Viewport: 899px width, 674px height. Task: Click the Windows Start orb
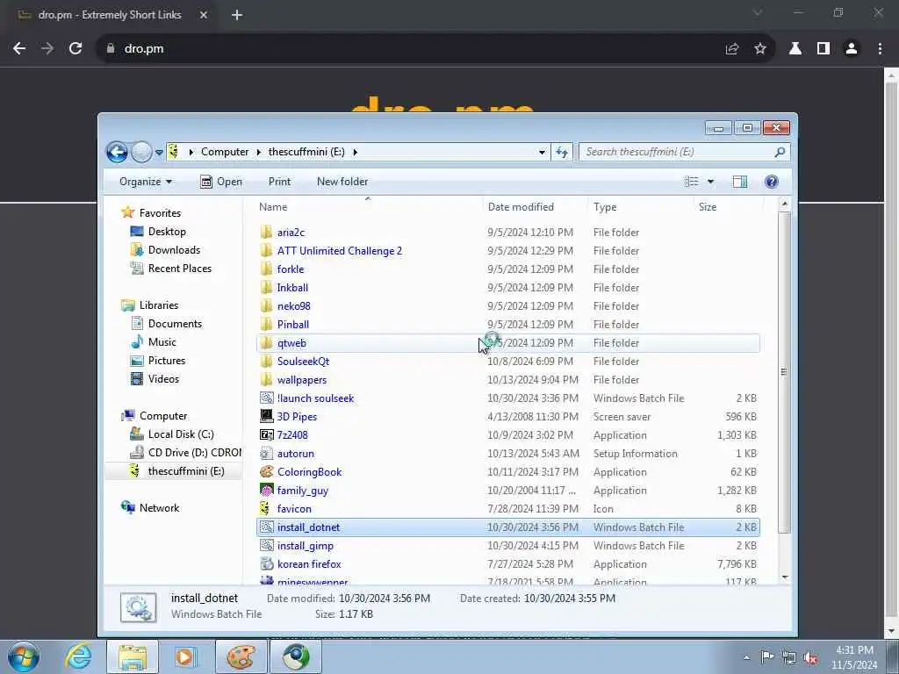tap(24, 656)
